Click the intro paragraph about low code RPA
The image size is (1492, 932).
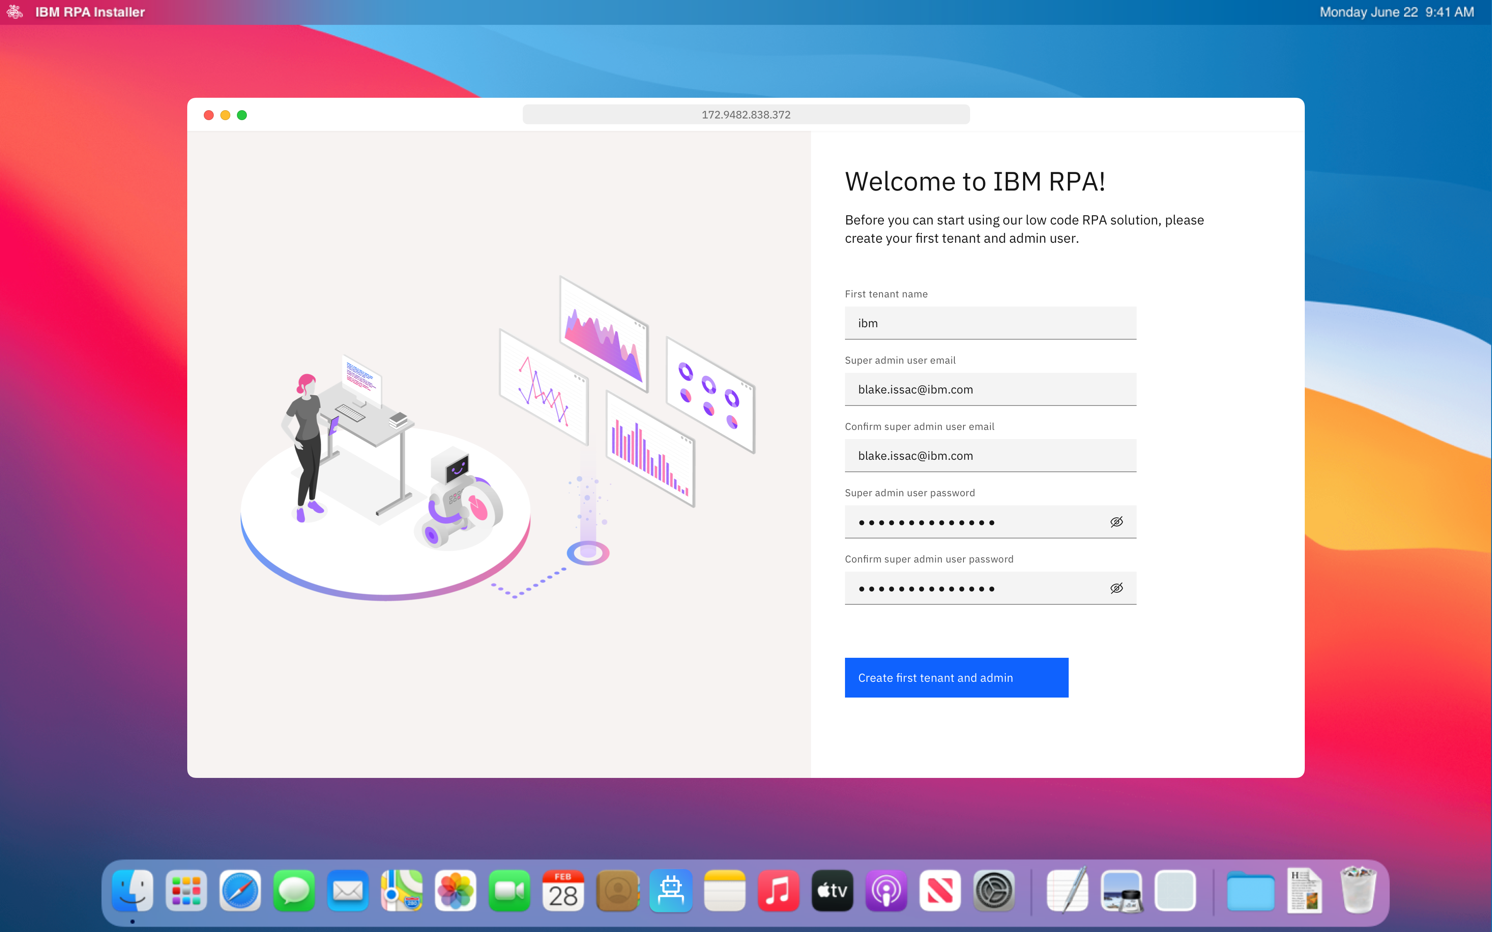(x=1024, y=229)
